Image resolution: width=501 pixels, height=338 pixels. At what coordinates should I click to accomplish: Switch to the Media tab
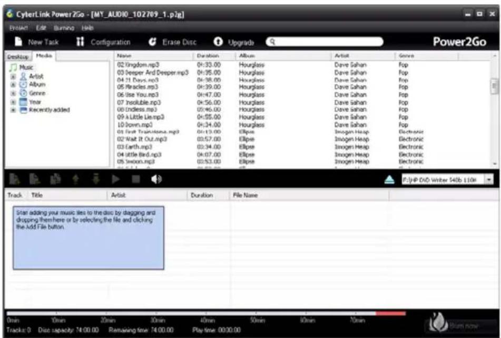44,56
